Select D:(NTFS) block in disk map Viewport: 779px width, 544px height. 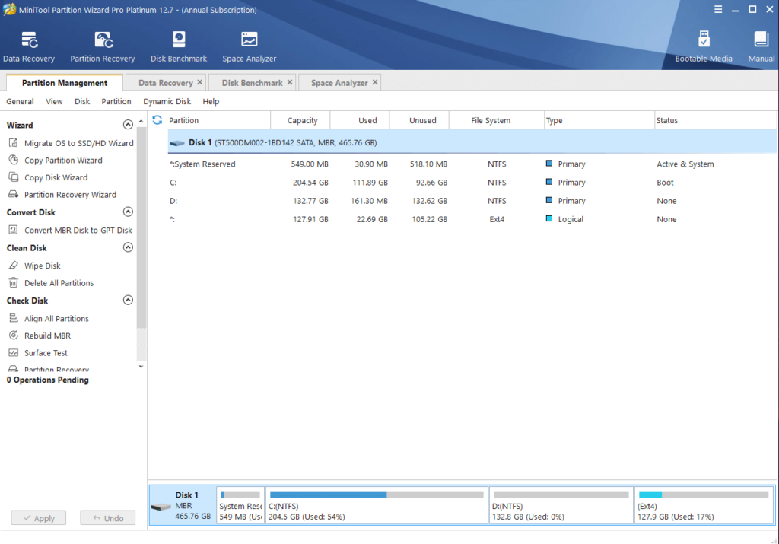click(561, 505)
